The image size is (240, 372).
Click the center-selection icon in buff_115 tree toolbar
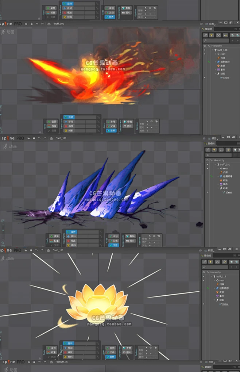218,262
